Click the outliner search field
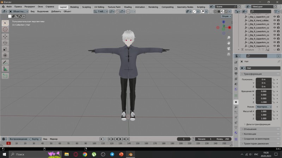Screen dimensions: 282x158 pyautogui.click(x=260, y=12)
